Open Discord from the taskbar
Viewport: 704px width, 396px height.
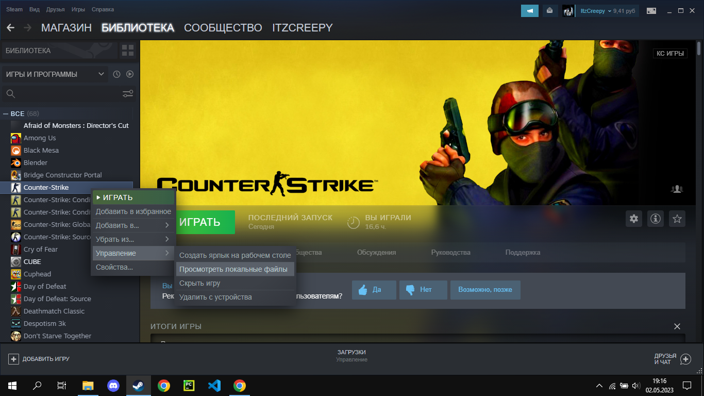coord(113,385)
